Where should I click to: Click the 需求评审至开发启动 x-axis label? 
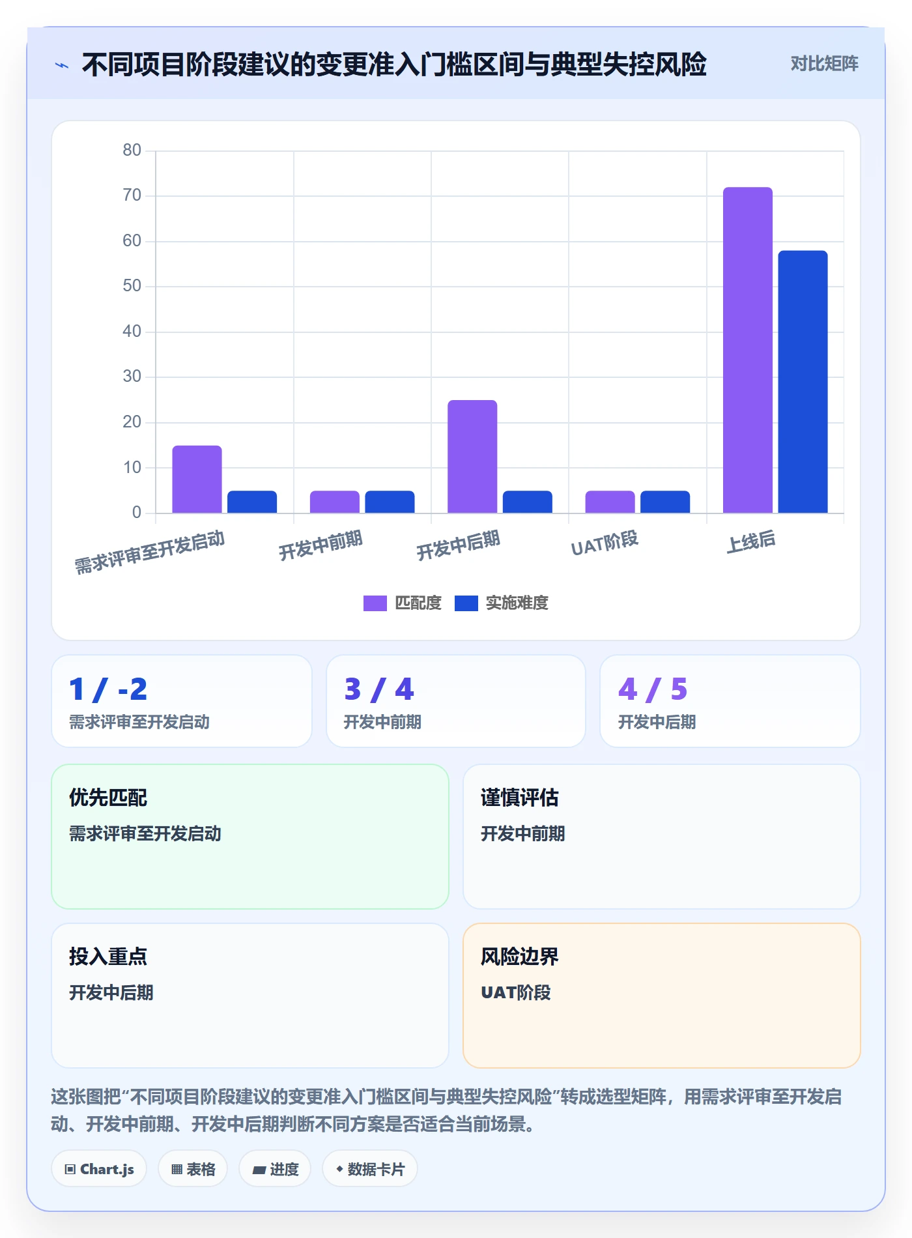point(150,552)
